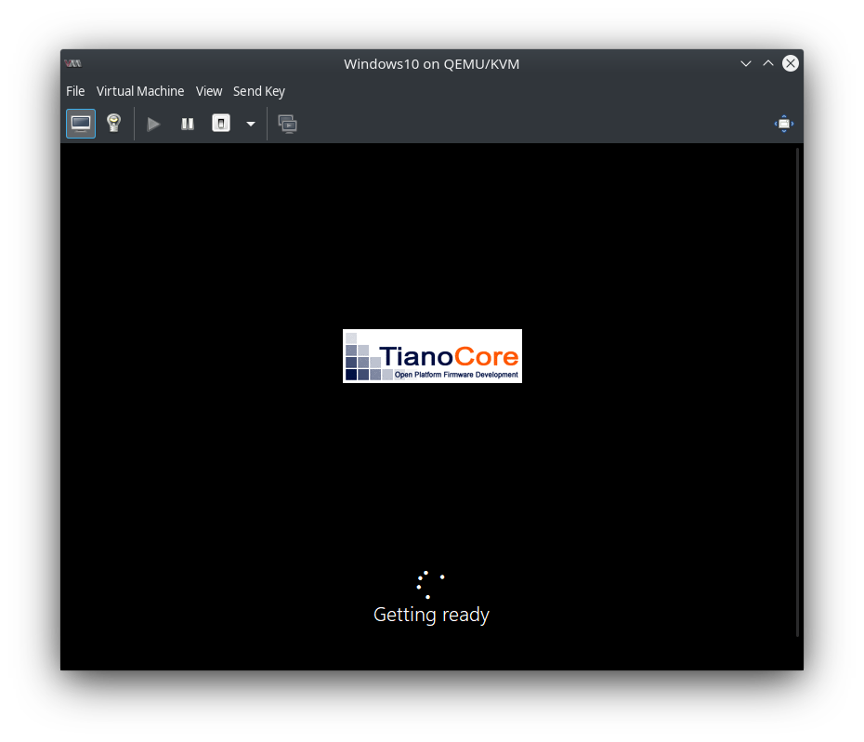Open the Virtual Machine menu
The width and height of the screenshot is (864, 742).
140,91
